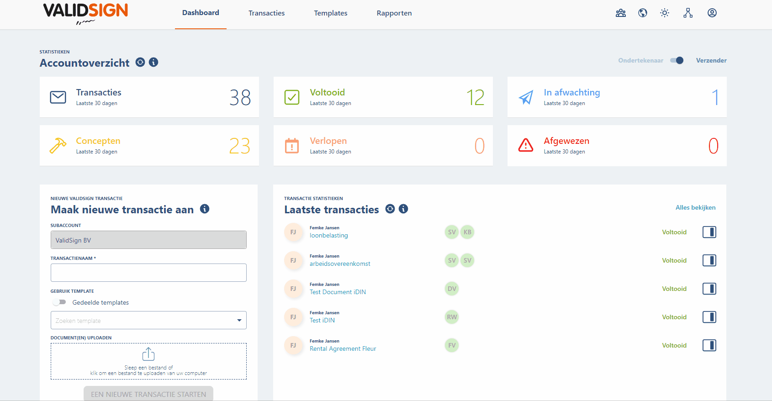Image resolution: width=772 pixels, height=401 pixels.
Task: Show info for Laatste transacties
Action: tap(403, 209)
